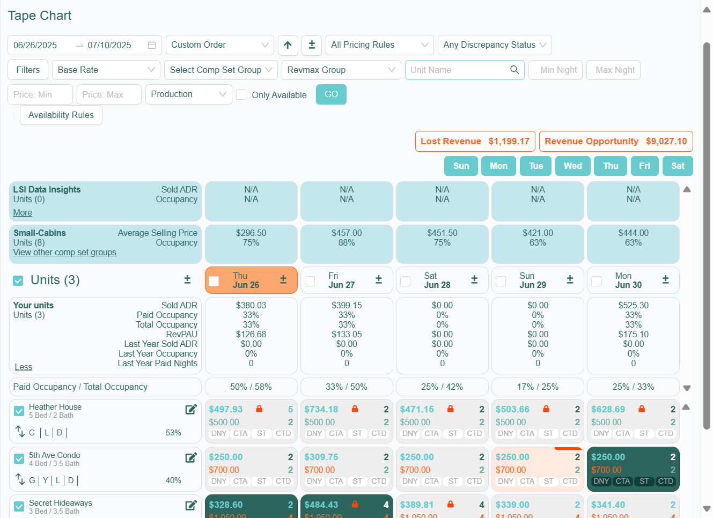Open the Base Rate dropdown
Viewport: 713px width, 518px height.
pyautogui.click(x=106, y=70)
